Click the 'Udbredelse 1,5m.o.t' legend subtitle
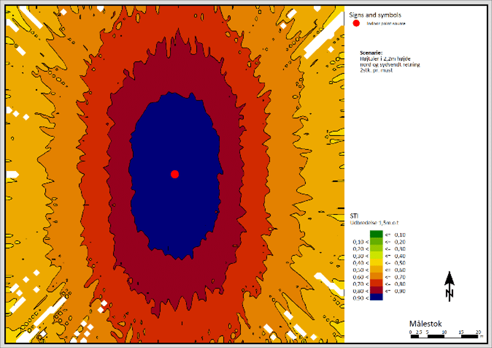492x348 pixels. (372, 223)
